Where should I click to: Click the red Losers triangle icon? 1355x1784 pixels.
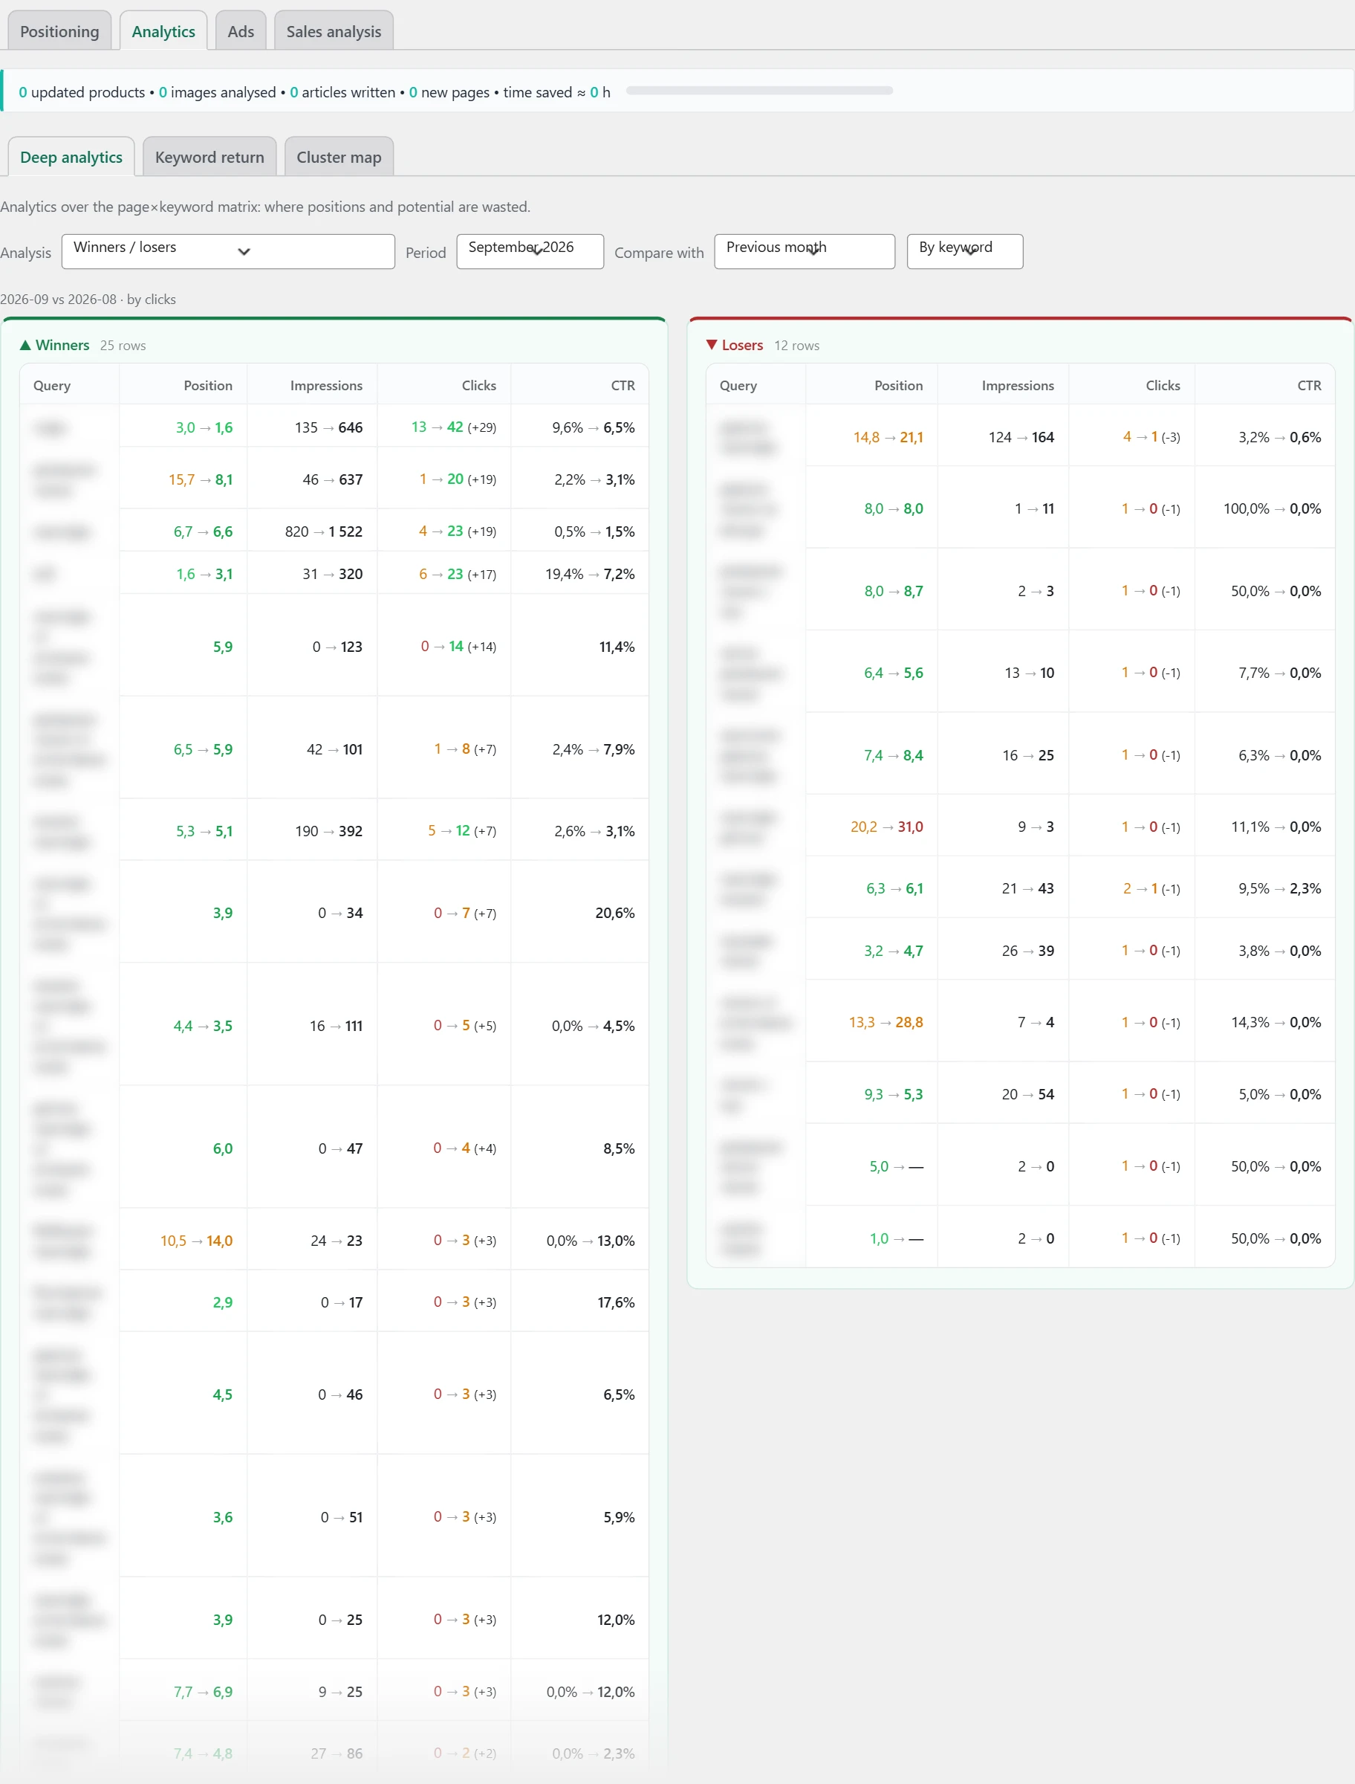712,346
